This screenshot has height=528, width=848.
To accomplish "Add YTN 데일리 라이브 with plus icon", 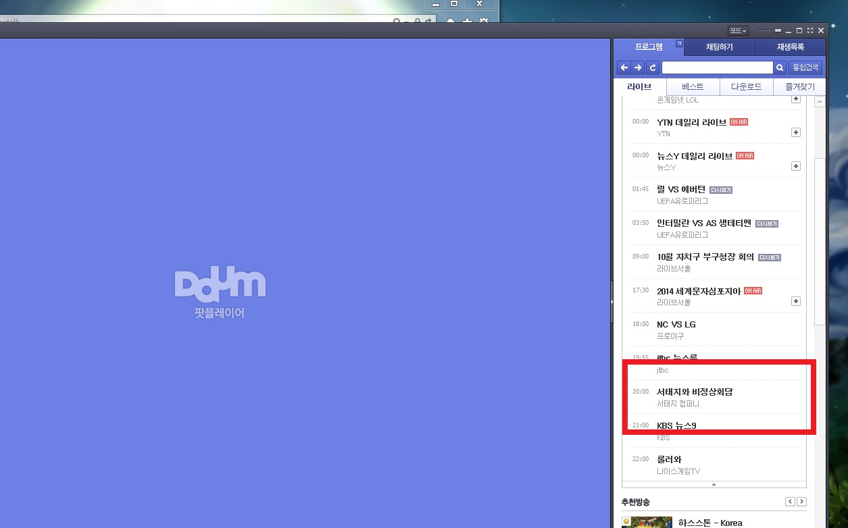I will point(795,132).
